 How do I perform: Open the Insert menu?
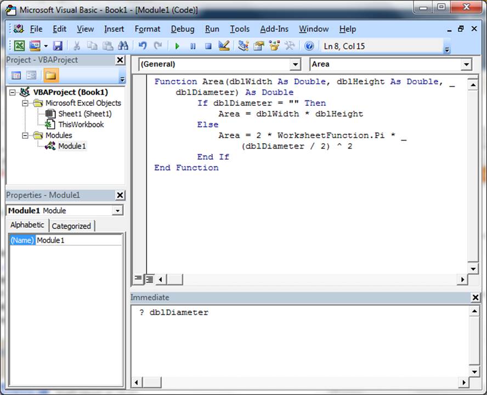[x=114, y=29]
